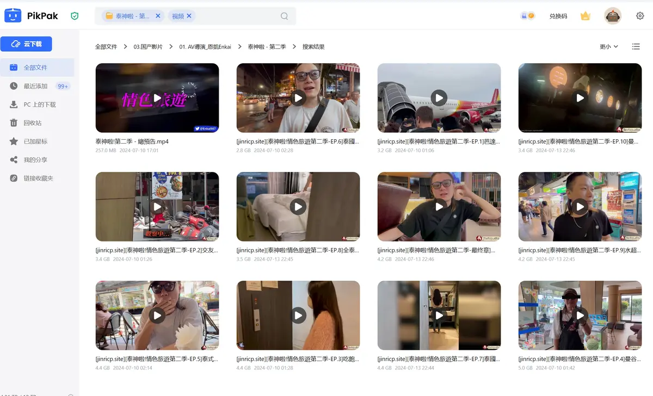Play the EP.5 video thumbnail
The image size is (653, 396).
click(157, 315)
